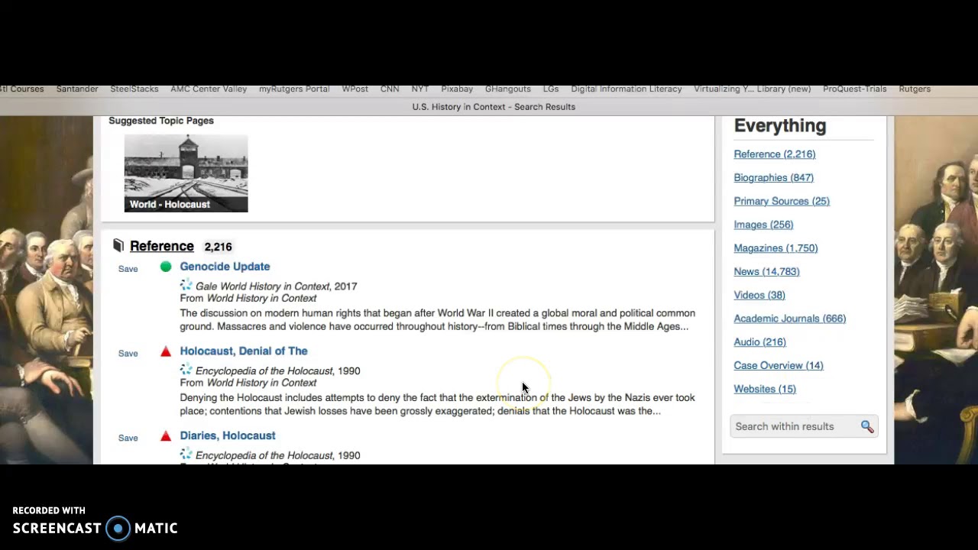
Task: Select the U.S. History in Context - Search Results tab
Action: 494,106
